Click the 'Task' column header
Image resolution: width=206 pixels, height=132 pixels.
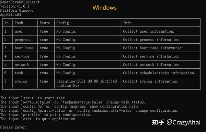coord(19,23)
